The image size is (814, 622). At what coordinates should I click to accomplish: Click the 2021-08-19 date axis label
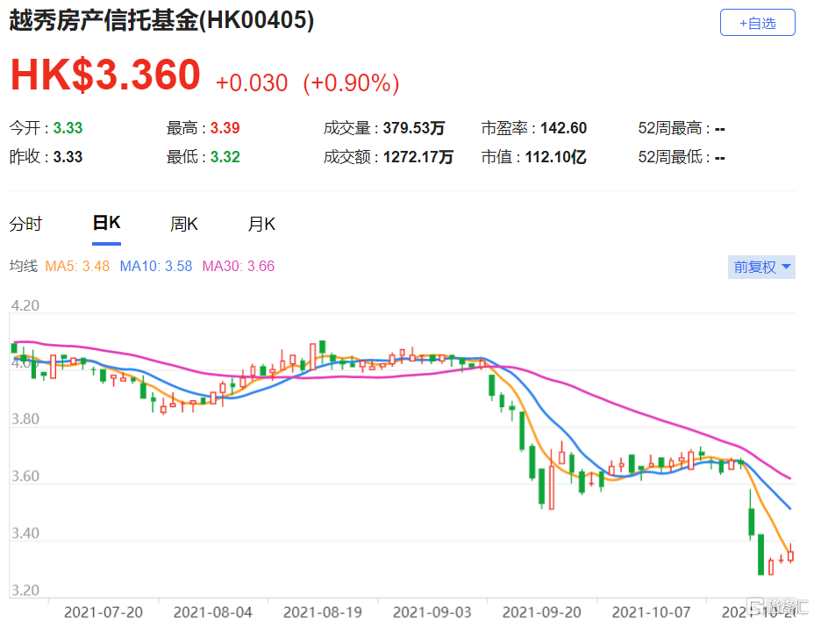click(323, 612)
